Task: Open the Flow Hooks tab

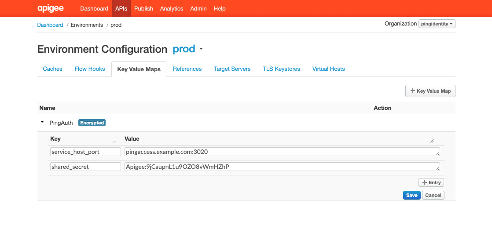Action: [x=90, y=69]
